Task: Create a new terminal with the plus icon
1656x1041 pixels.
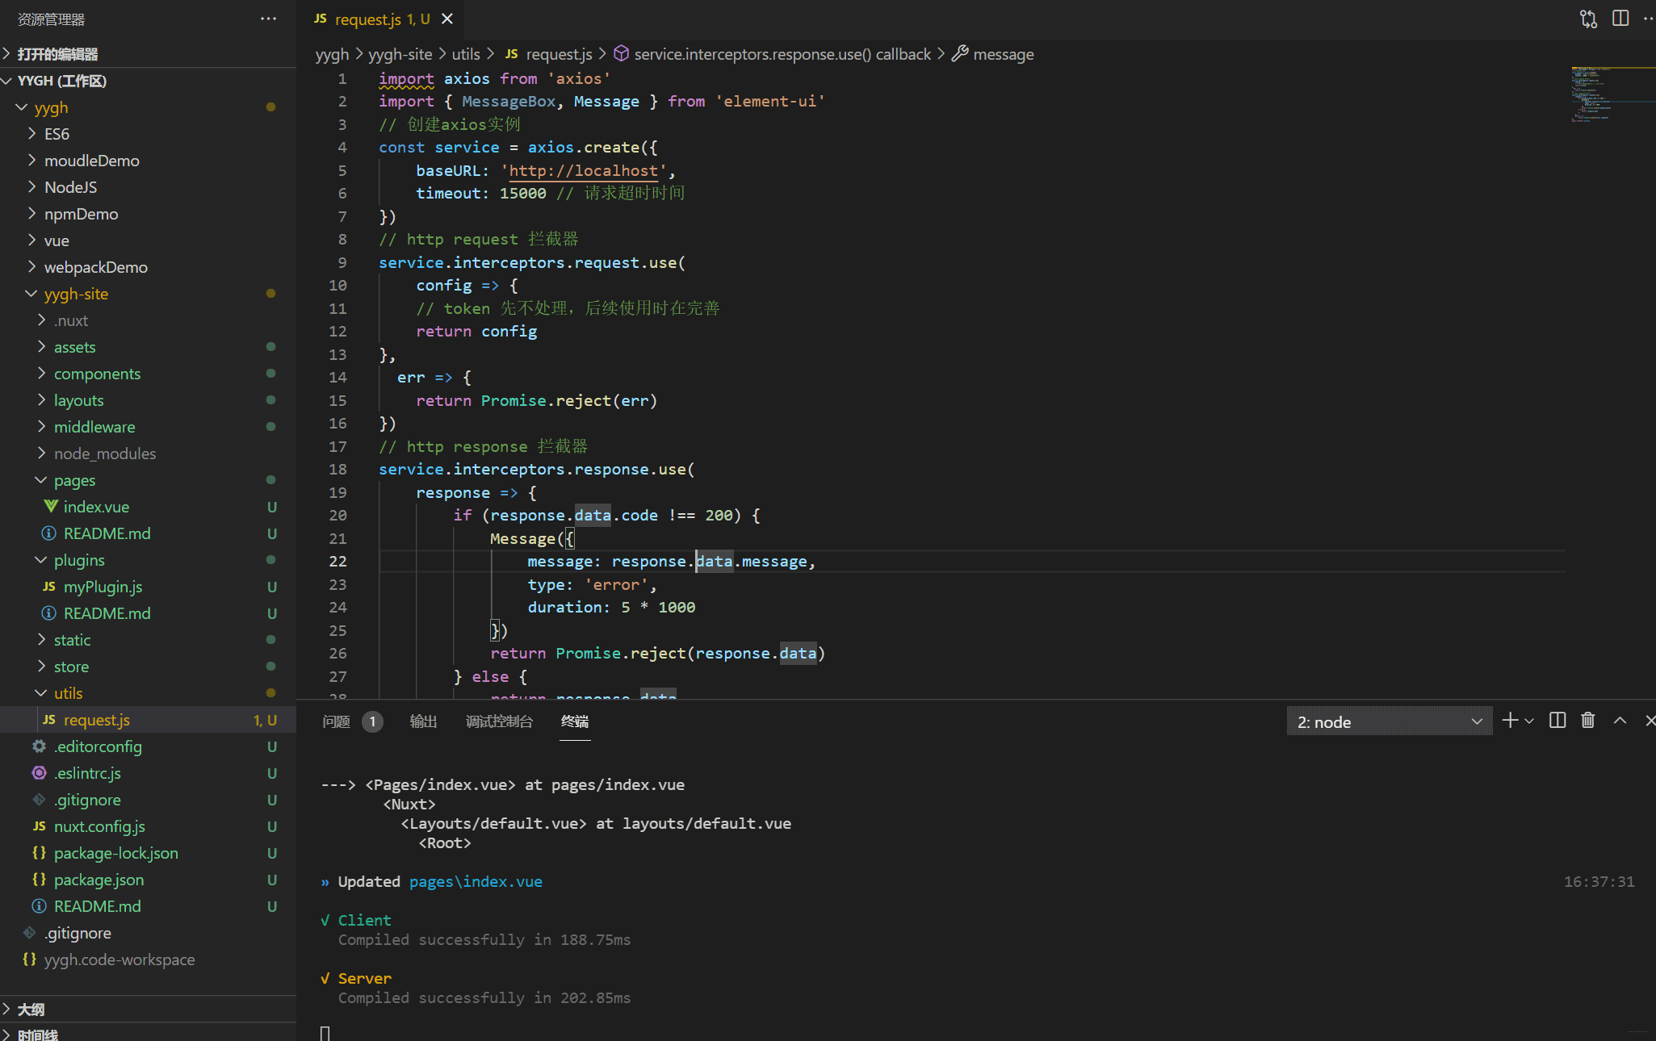Action: pyautogui.click(x=1510, y=721)
